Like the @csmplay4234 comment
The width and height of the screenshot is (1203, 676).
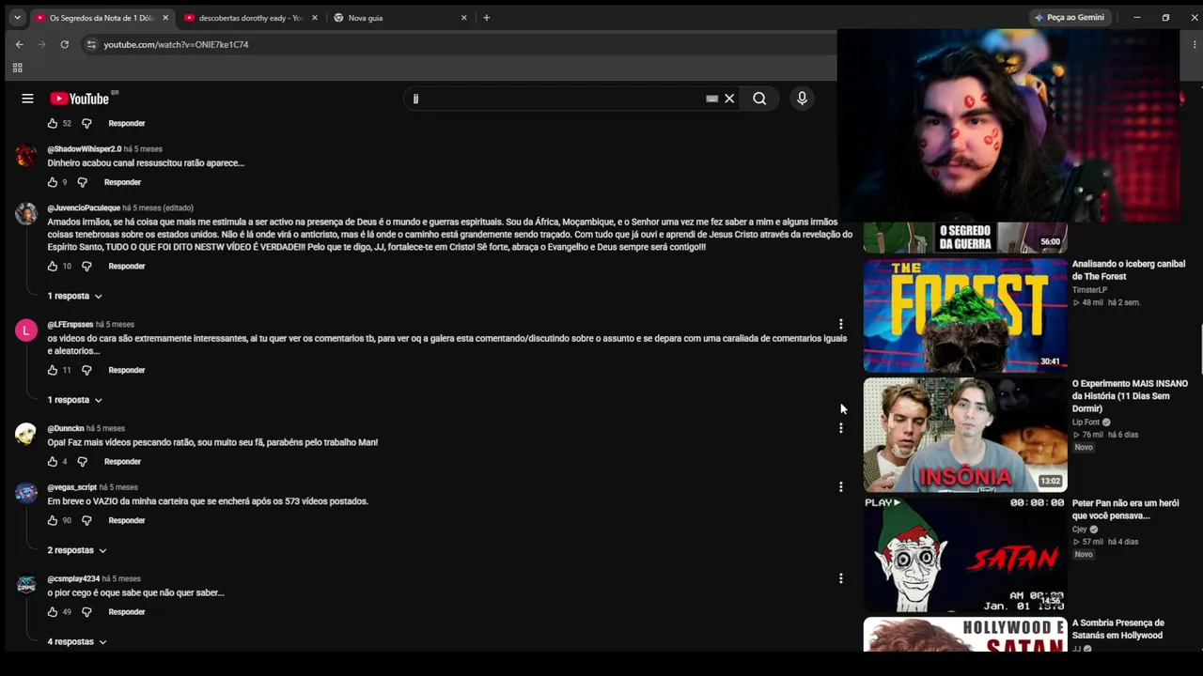[53, 612]
